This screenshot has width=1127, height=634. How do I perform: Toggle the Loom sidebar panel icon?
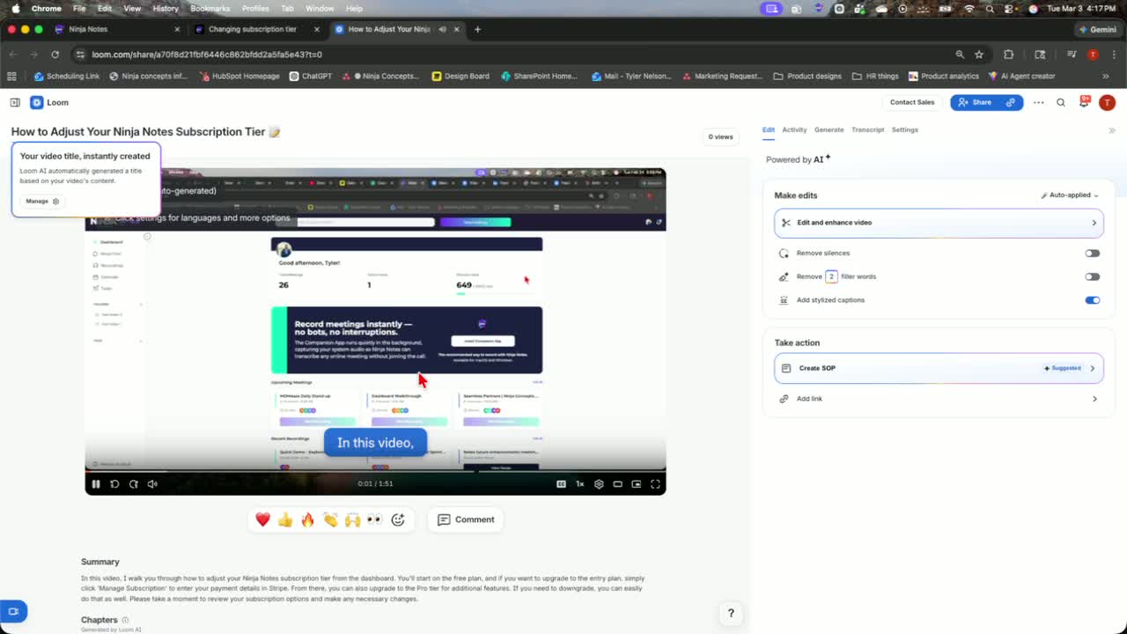pyautogui.click(x=15, y=102)
